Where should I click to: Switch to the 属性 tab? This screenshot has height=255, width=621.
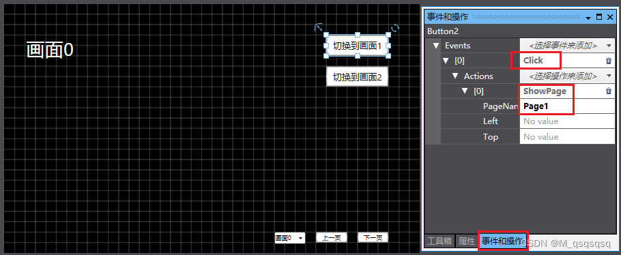(467, 241)
